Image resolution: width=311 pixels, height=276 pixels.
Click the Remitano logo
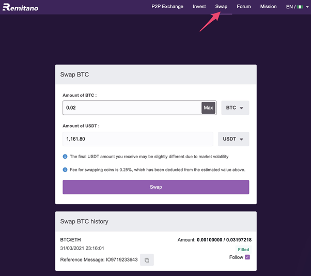(21, 7)
